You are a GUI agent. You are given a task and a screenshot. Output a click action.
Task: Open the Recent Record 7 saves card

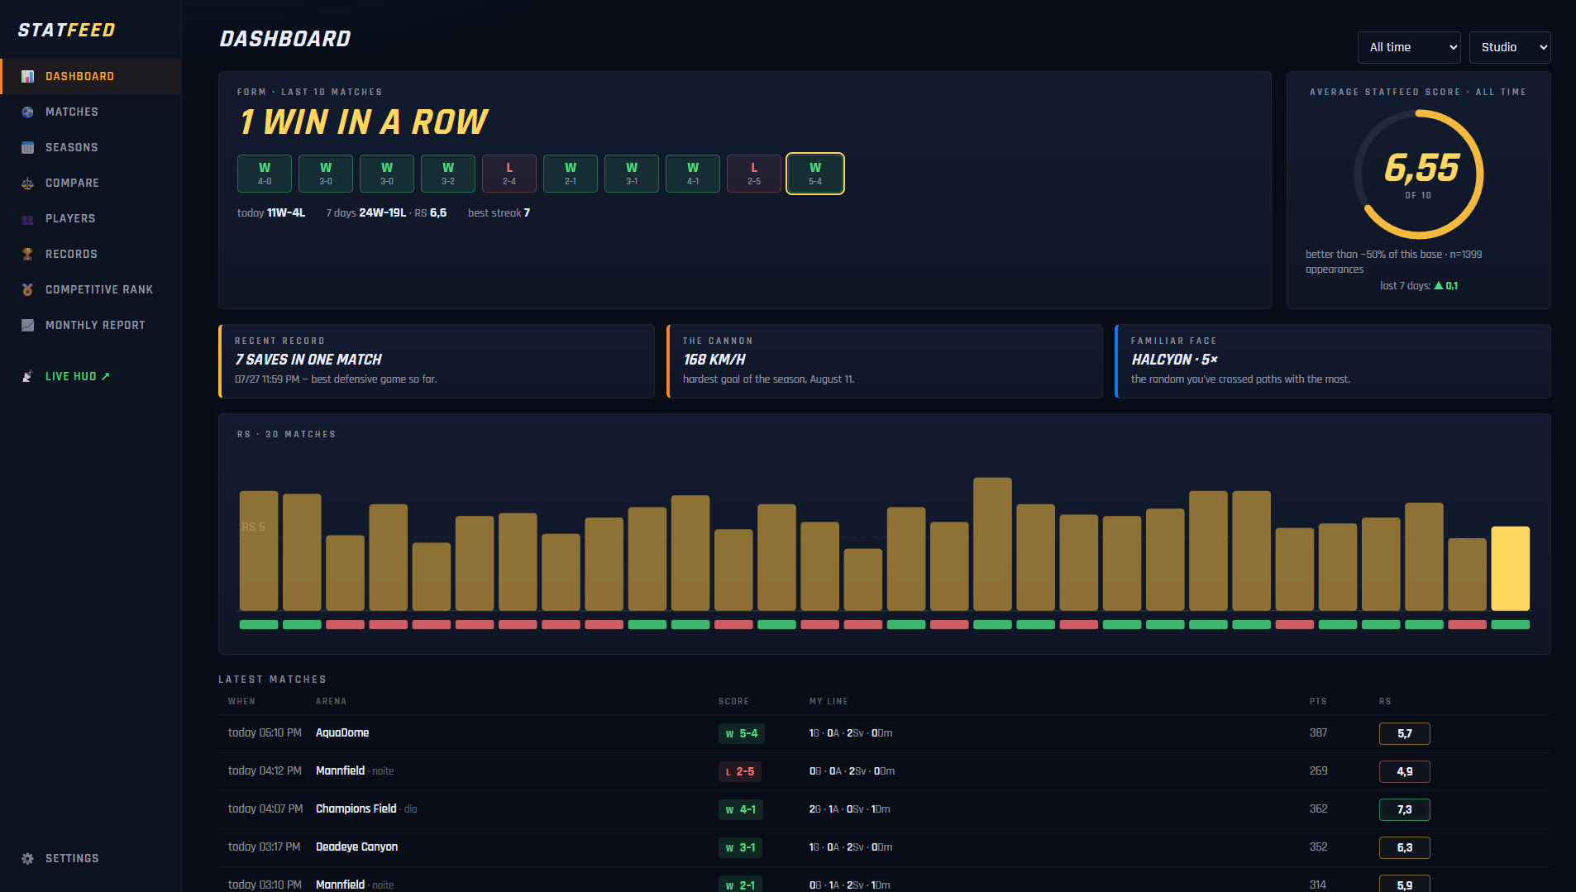point(437,361)
